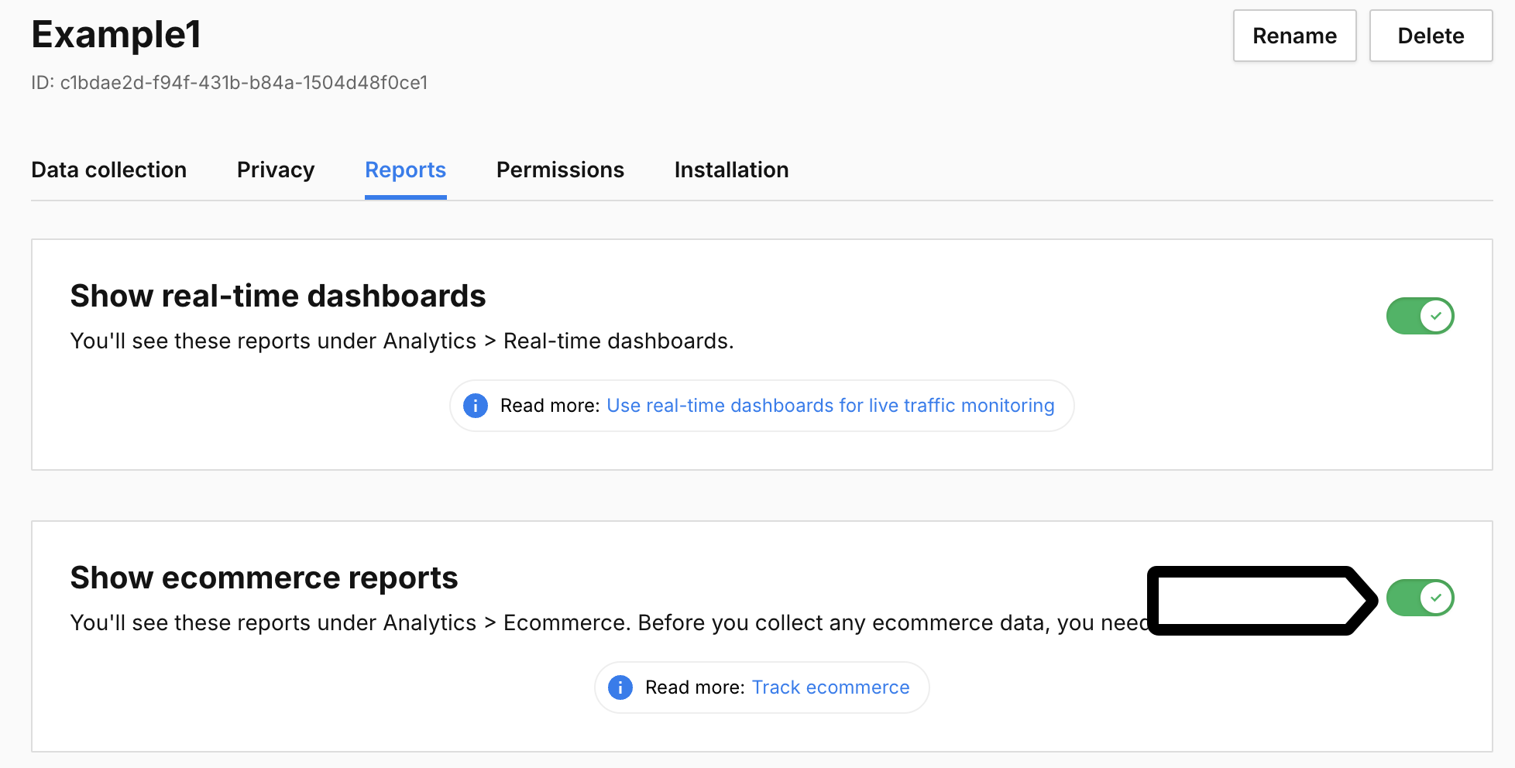Toggle the switch highlighted by the arrow

pos(1420,597)
